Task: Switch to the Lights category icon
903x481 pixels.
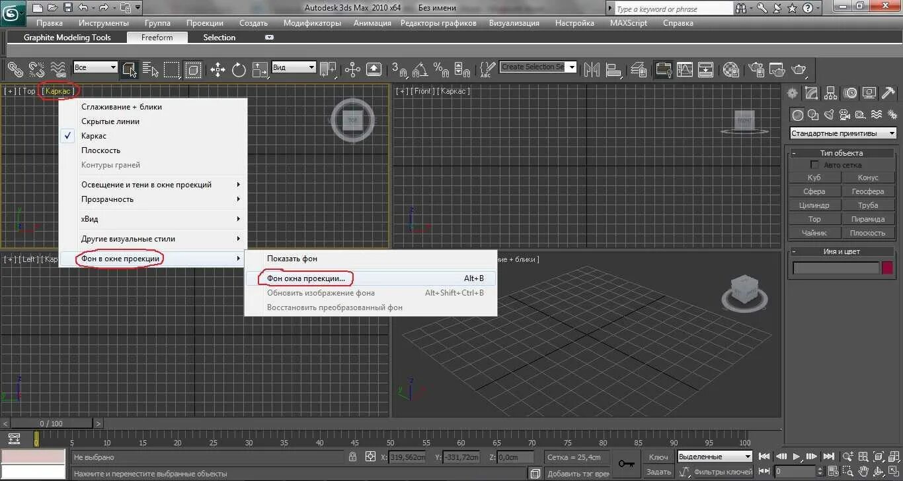Action: pos(829,115)
